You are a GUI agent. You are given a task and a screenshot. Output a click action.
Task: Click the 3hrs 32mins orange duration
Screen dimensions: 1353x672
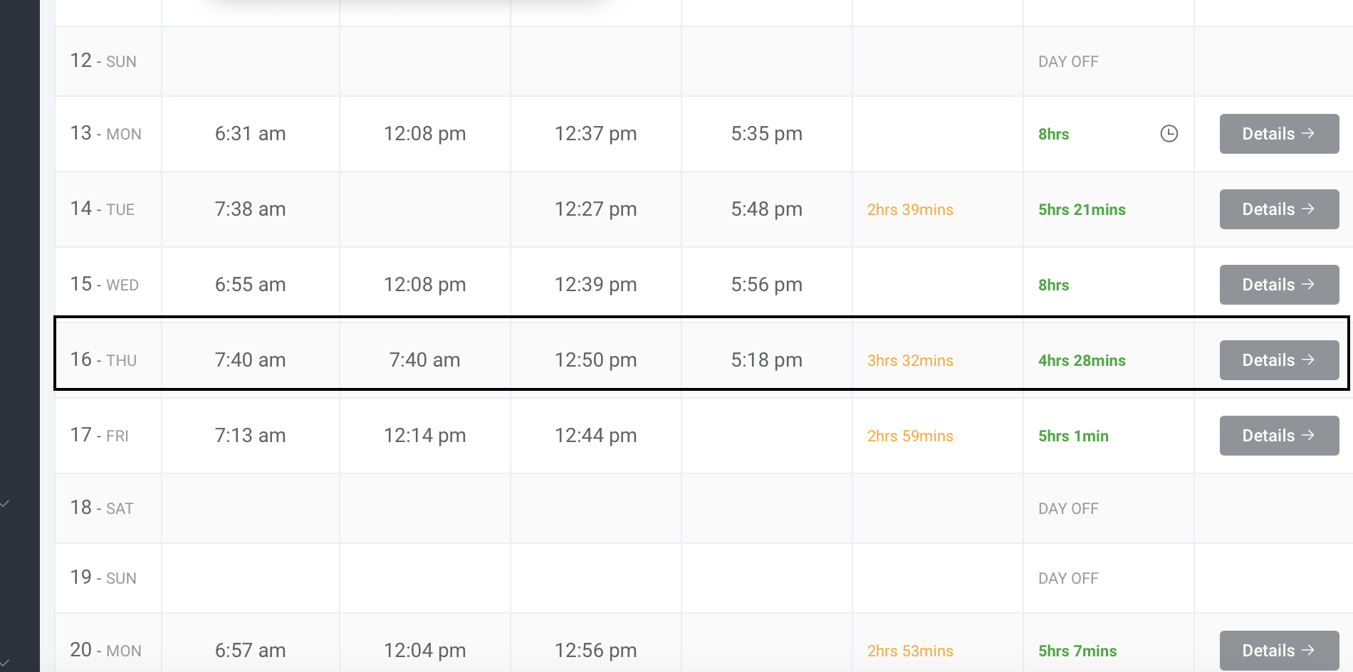coord(909,361)
